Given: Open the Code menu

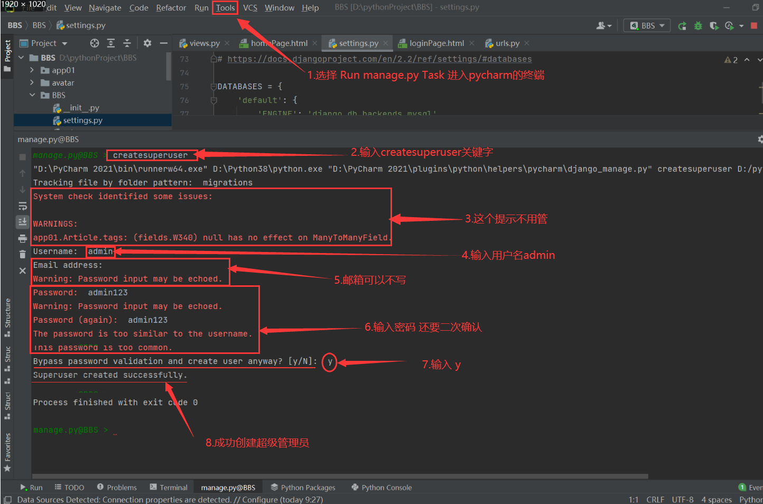Looking at the screenshot, I should (x=138, y=8).
